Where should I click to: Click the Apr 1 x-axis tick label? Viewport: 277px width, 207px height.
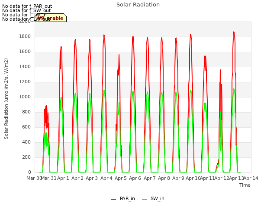tap(63, 178)
